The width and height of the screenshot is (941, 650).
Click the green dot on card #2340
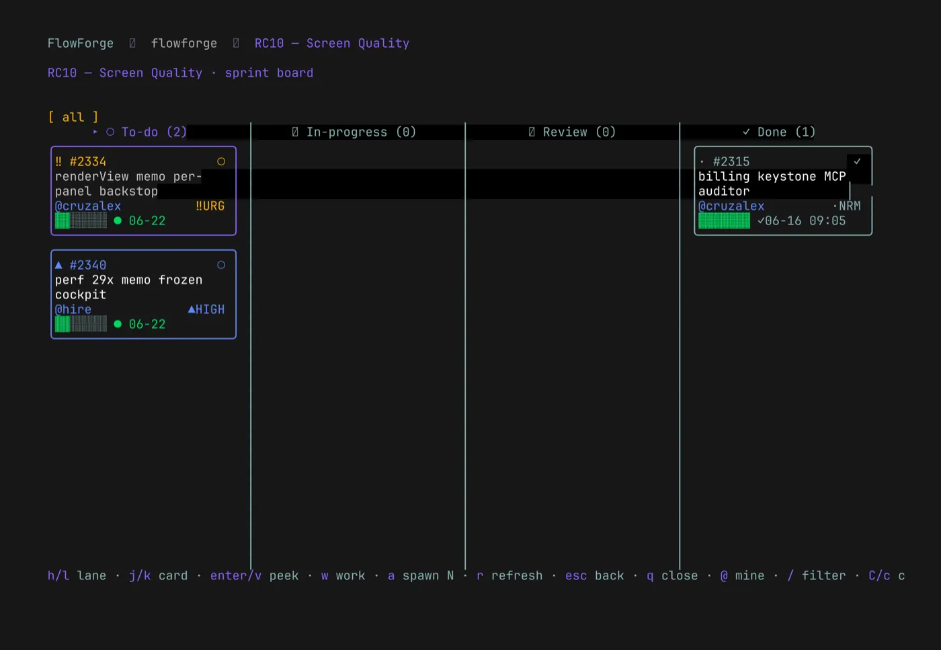tap(118, 324)
